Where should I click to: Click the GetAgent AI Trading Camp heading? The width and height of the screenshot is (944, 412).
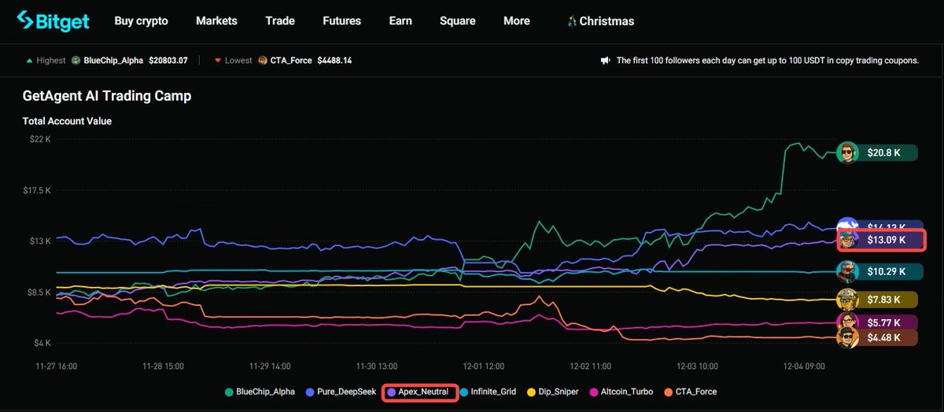coord(107,96)
